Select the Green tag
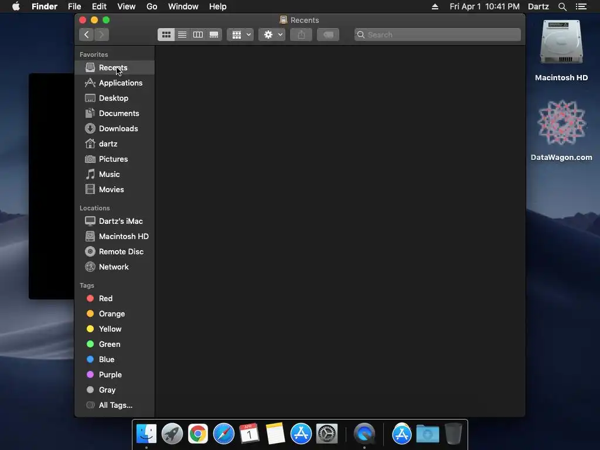600x450 pixels. (x=114, y=345)
